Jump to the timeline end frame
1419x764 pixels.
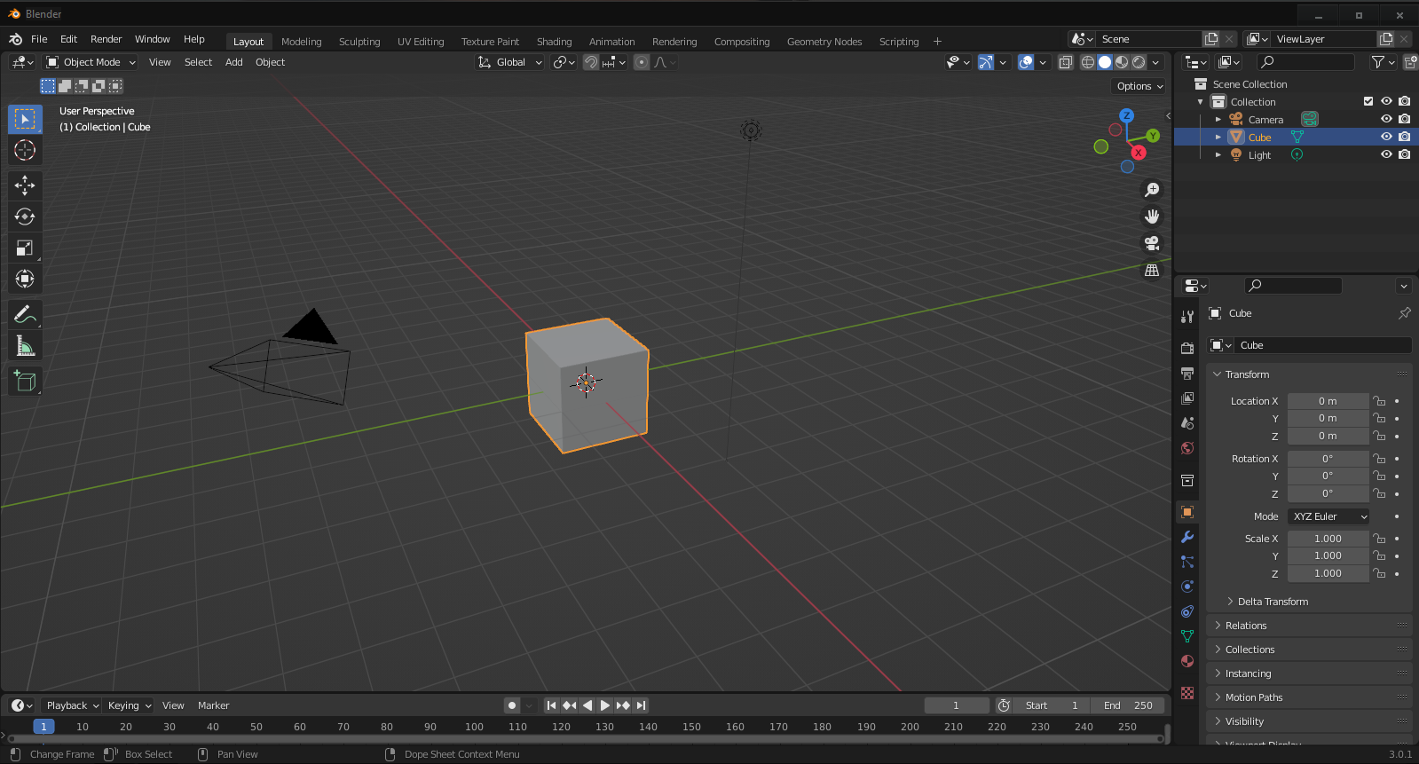[x=641, y=705]
